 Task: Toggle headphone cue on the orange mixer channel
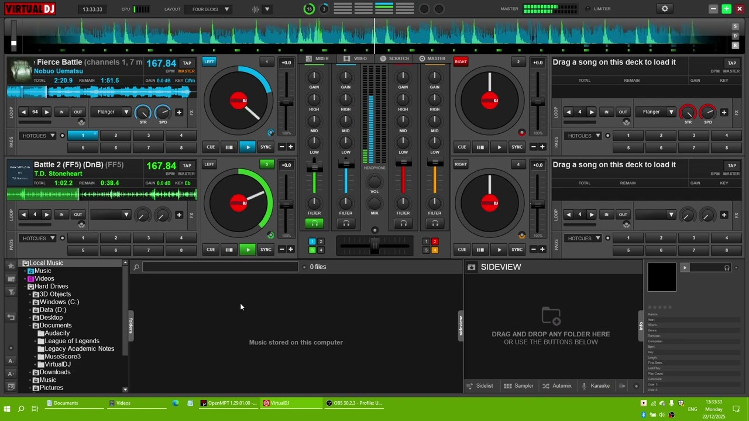coord(435,223)
